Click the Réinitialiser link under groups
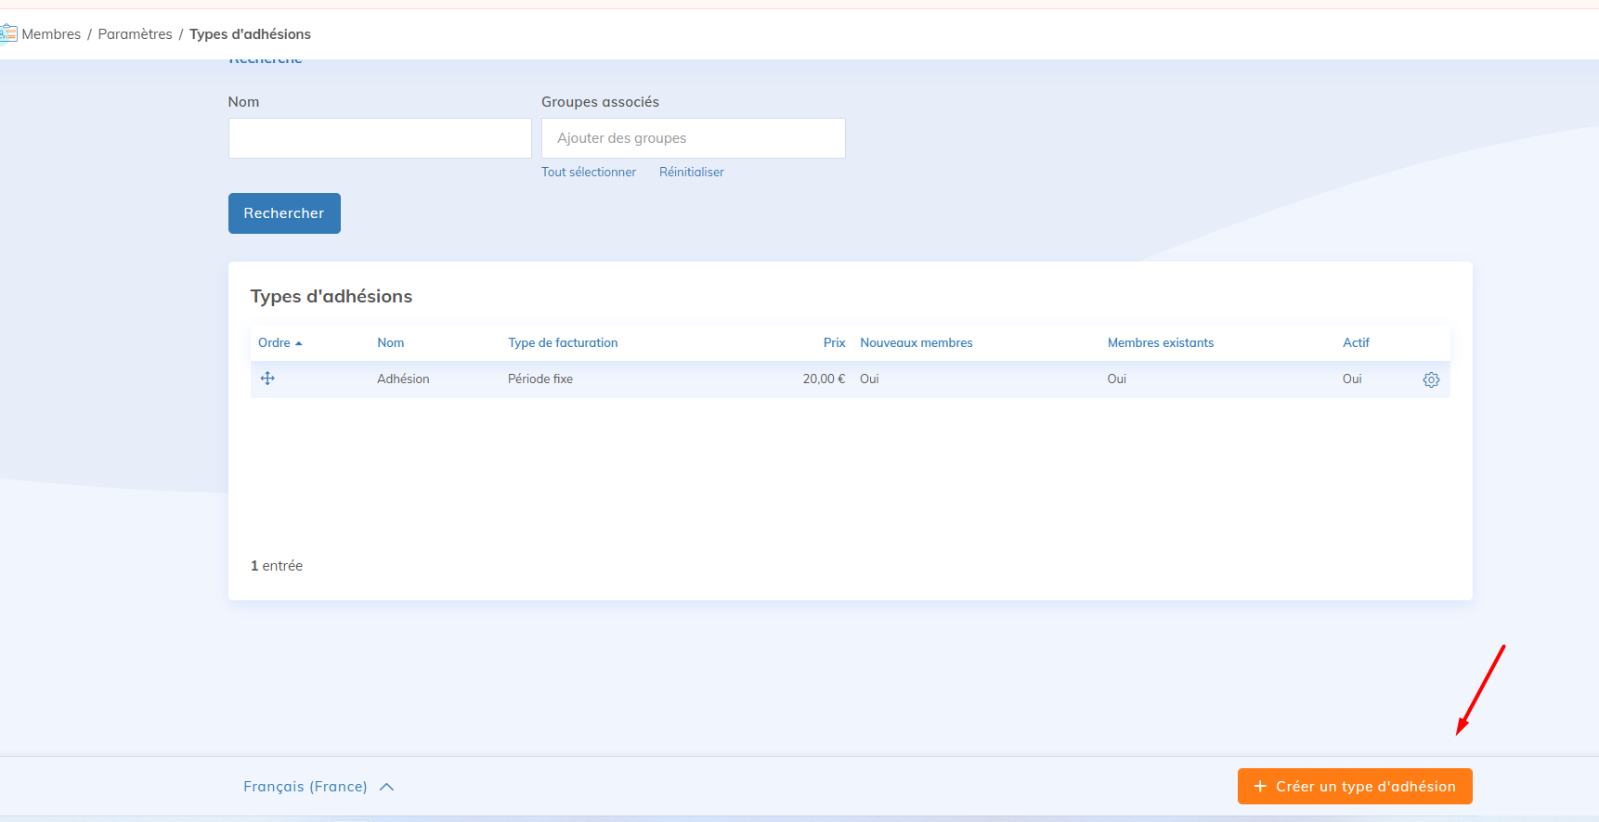Screen dimensions: 1599x822 click(691, 173)
